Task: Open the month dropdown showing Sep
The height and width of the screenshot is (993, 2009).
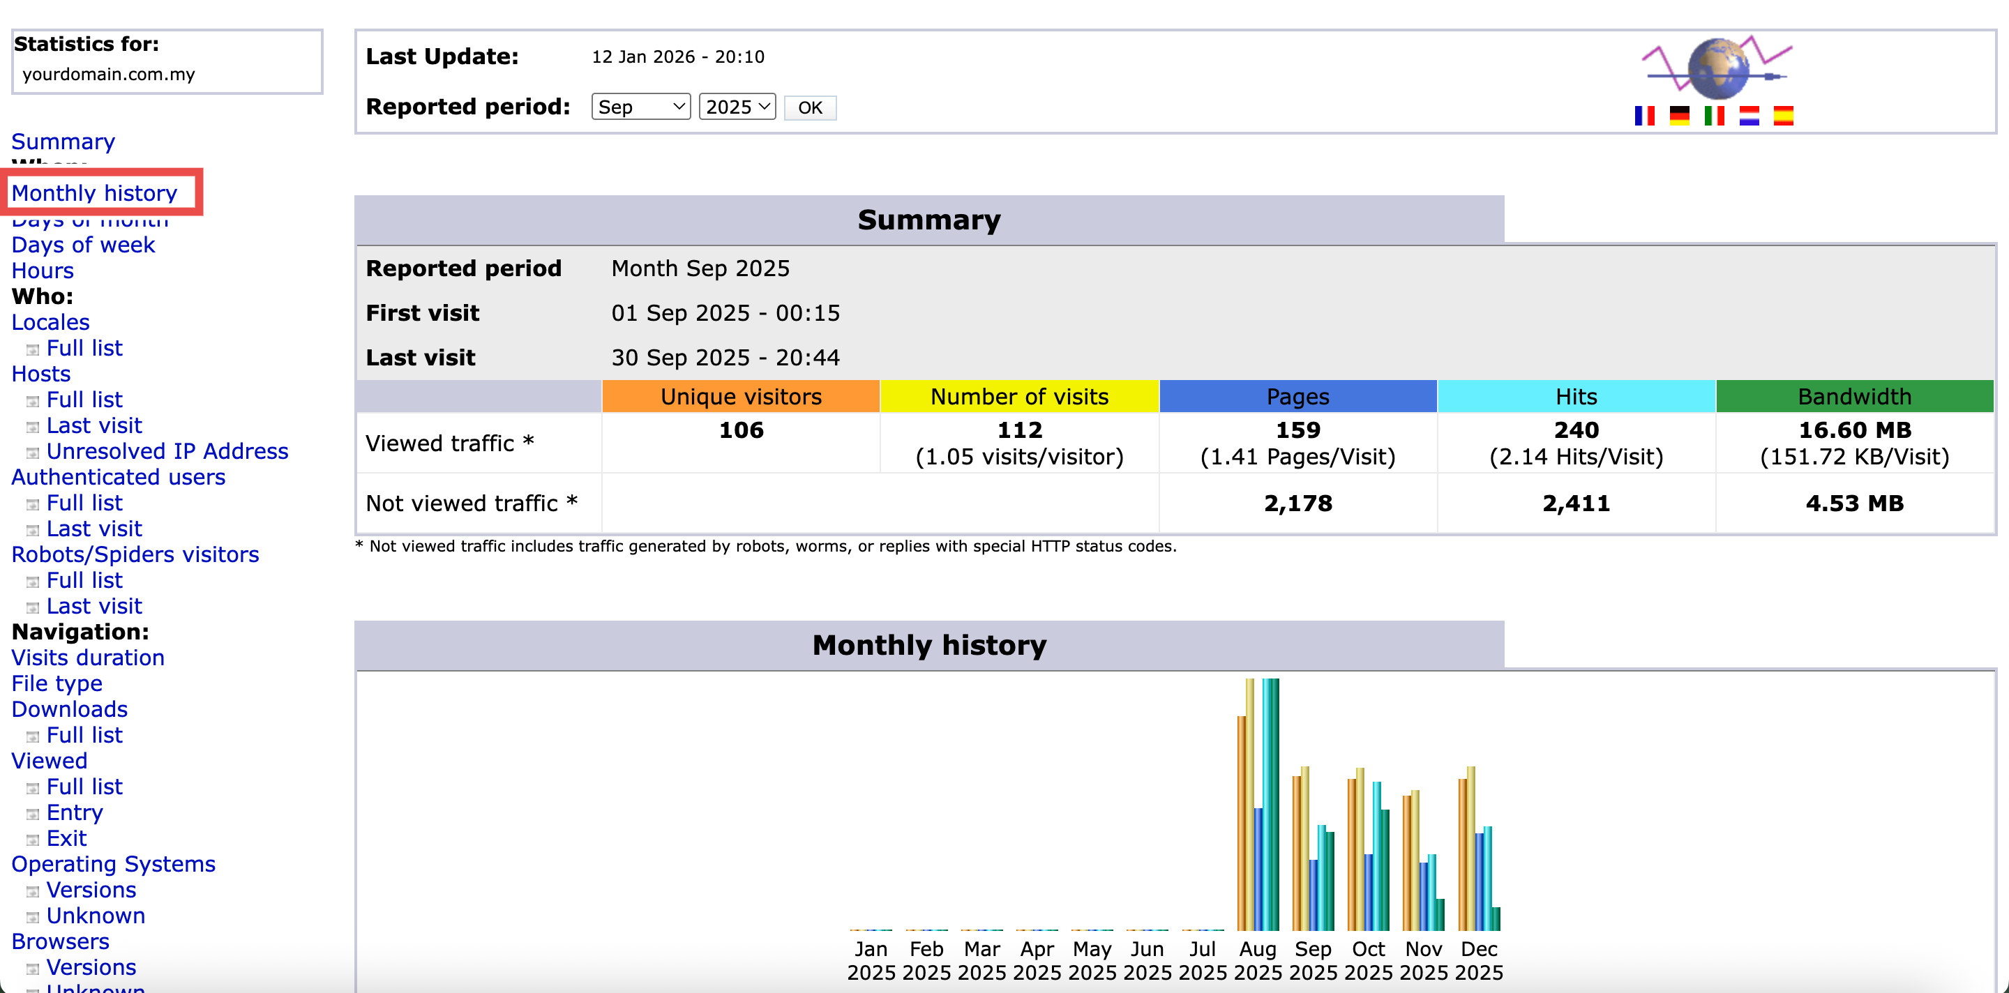Action: coord(640,107)
